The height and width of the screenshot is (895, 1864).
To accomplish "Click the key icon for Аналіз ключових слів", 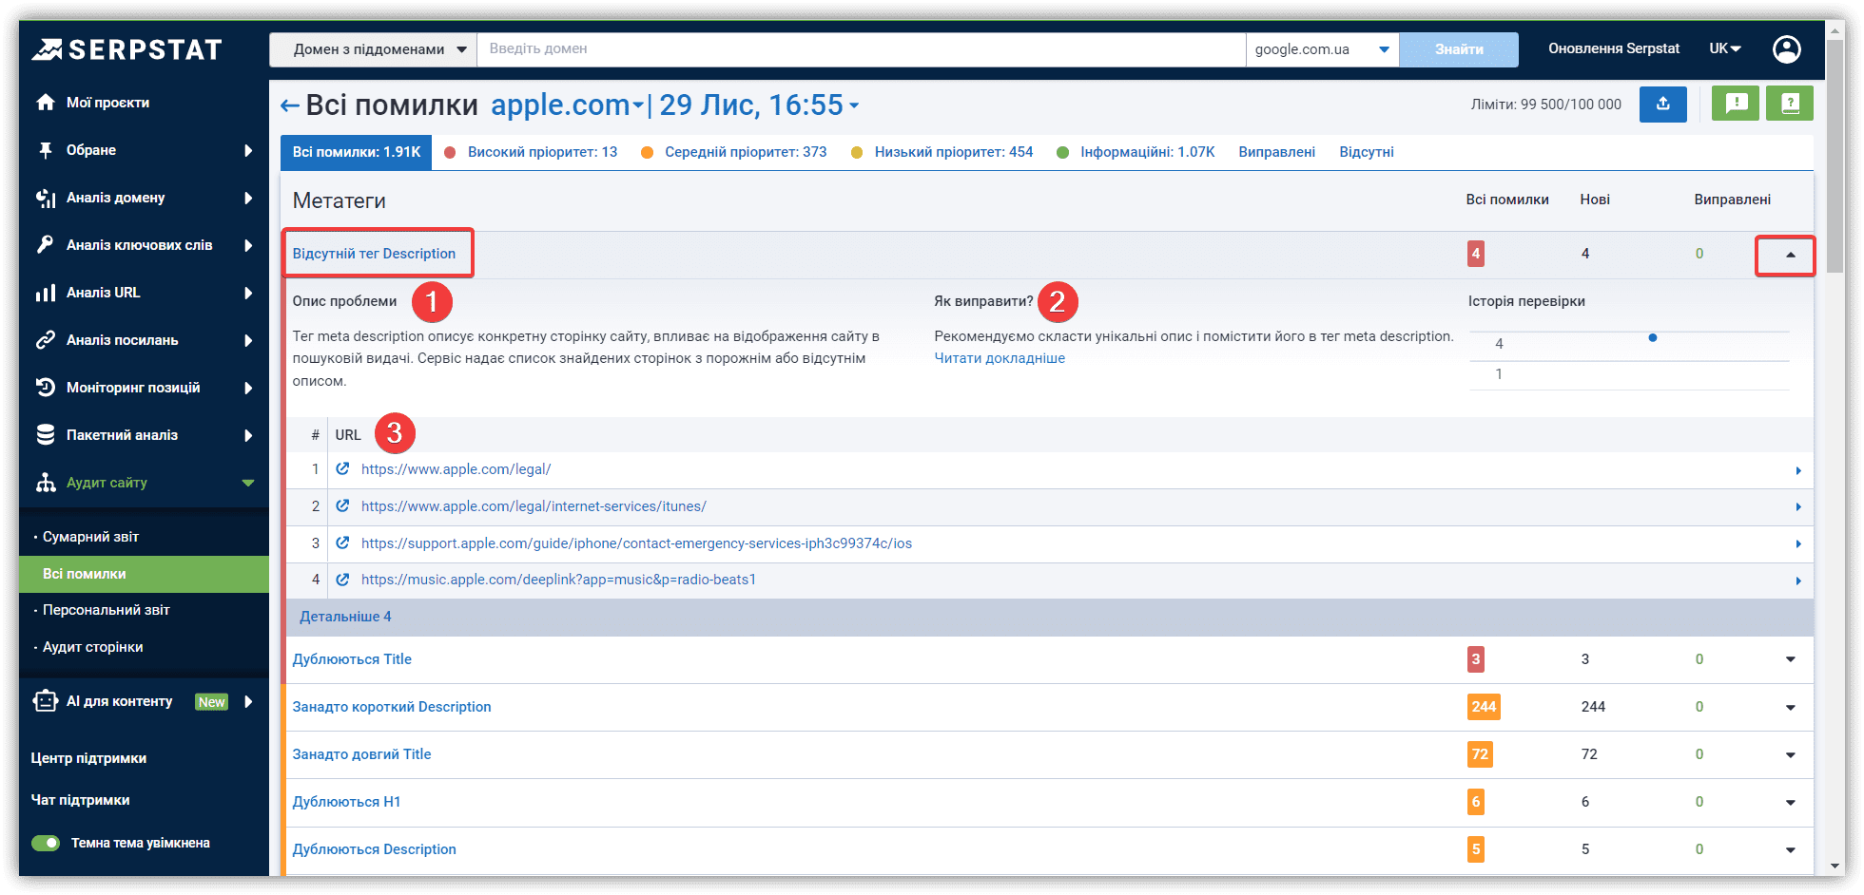I will click(x=45, y=245).
